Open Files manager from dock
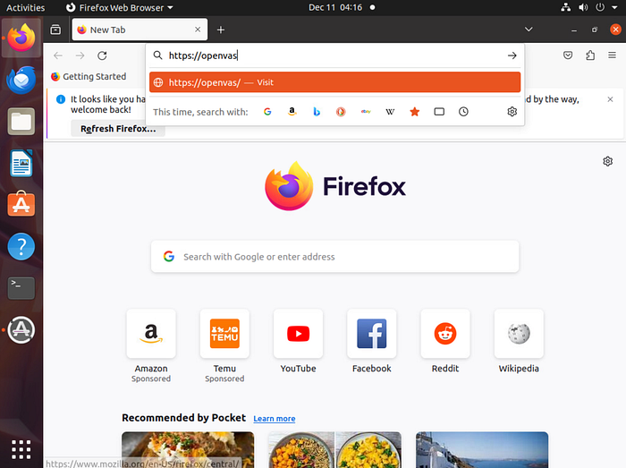This screenshot has height=468, width=626. (x=21, y=122)
